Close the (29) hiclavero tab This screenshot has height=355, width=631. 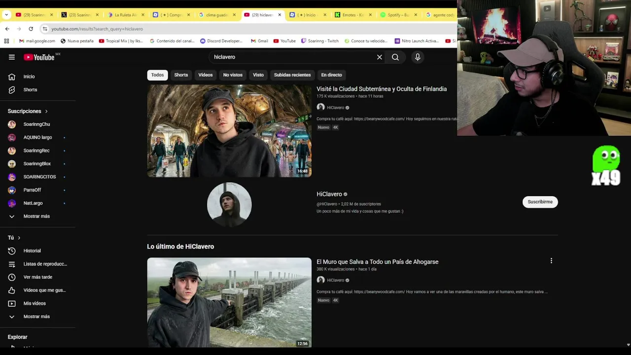pyautogui.click(x=280, y=15)
